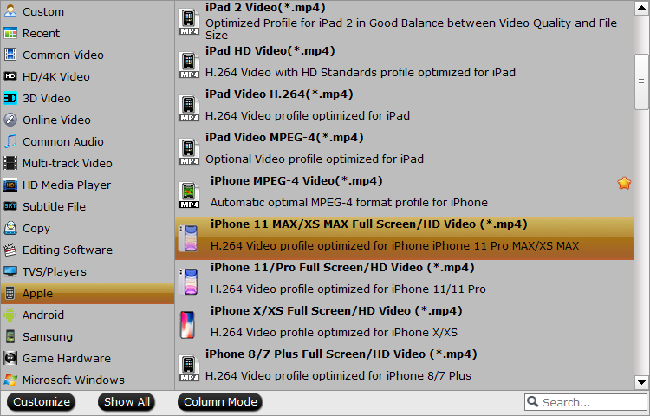This screenshot has width=650, height=416.
Task: Click the Android robot icon
Action: point(10,315)
